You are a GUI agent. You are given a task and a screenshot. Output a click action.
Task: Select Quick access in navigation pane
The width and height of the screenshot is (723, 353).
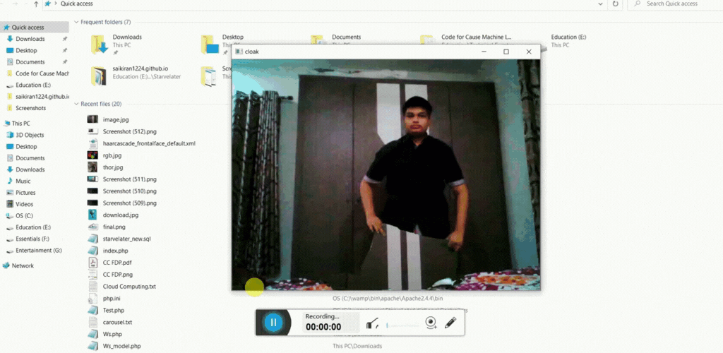[x=28, y=28]
